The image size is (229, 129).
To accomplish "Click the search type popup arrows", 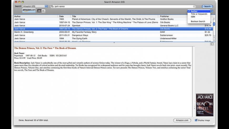I will point(212,11).
